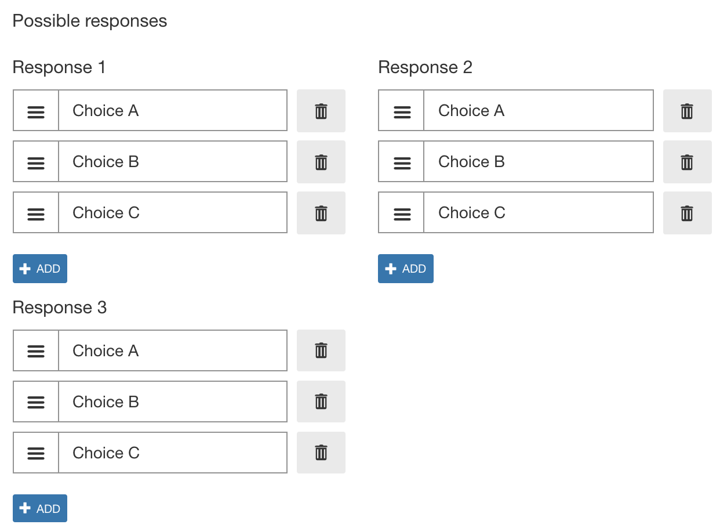
Task: Click the drag handle for Choice B in Response 2
Action: pyautogui.click(x=401, y=161)
